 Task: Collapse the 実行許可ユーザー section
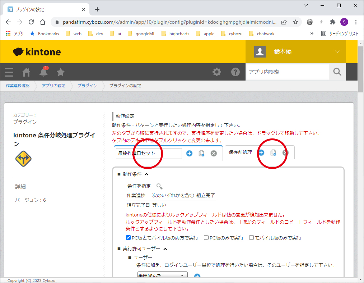click(165, 249)
